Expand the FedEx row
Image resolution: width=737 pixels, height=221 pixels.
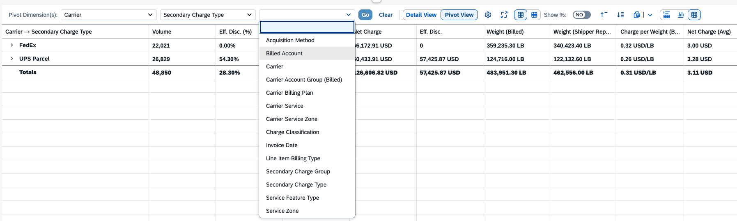[x=12, y=45]
